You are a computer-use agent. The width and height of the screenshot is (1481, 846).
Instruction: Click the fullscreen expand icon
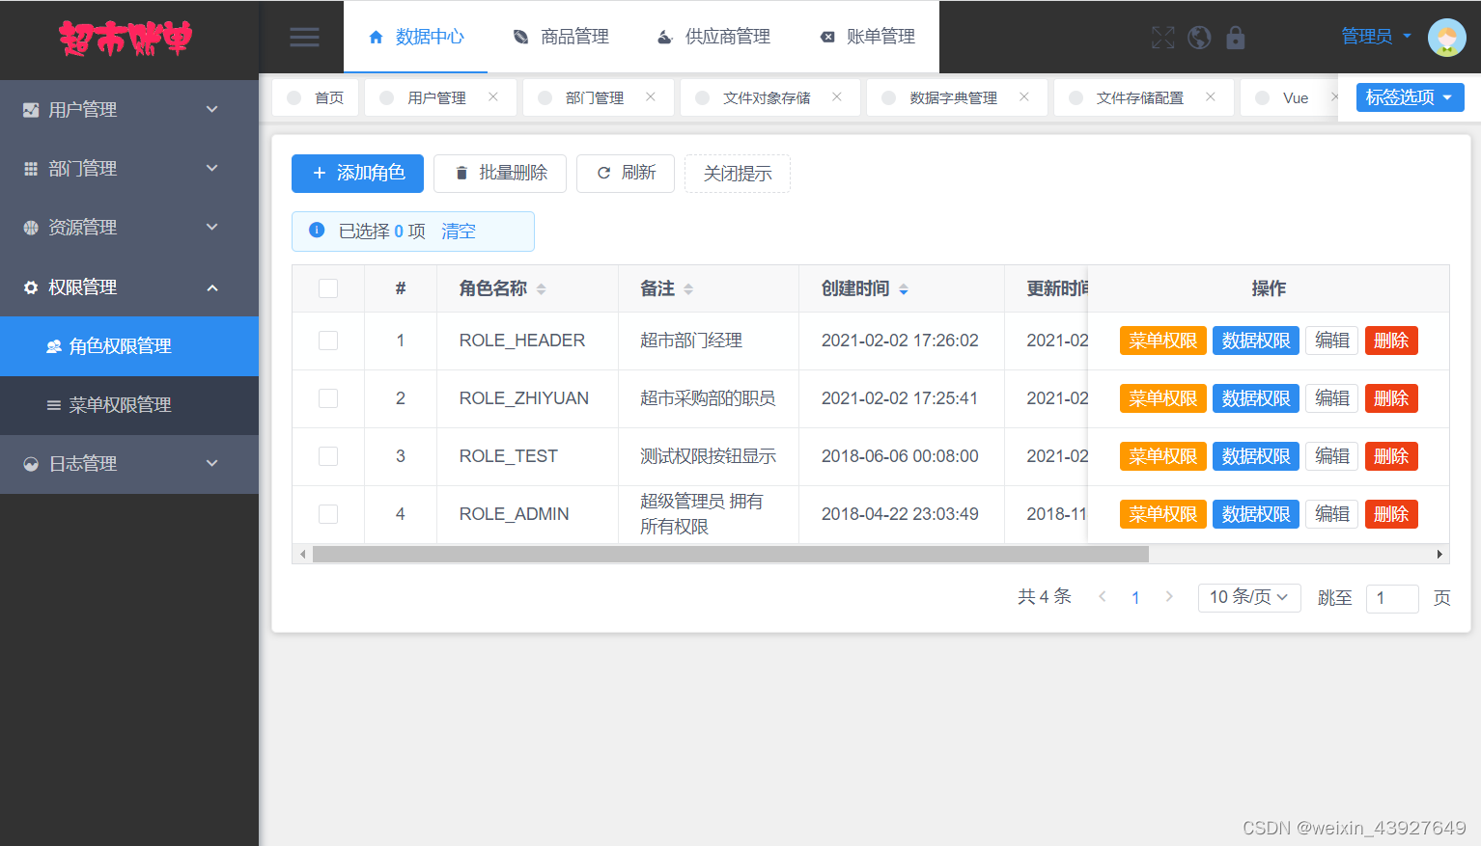[1163, 38]
